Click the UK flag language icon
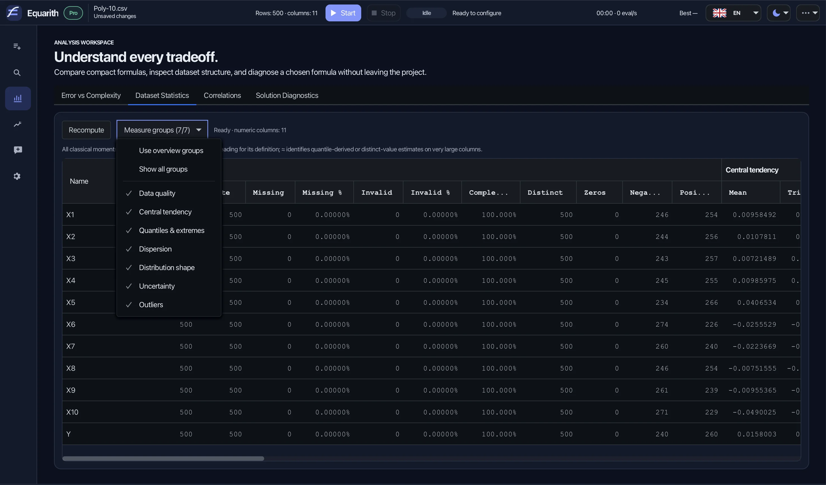 click(719, 13)
